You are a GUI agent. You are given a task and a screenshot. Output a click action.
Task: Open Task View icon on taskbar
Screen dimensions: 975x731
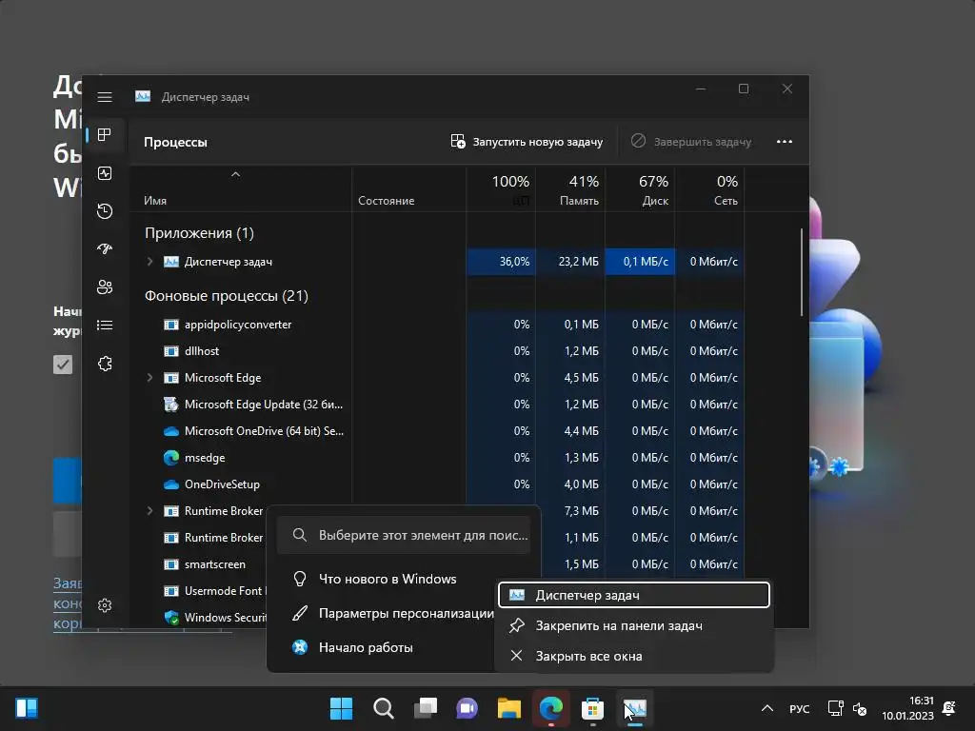[426, 708]
